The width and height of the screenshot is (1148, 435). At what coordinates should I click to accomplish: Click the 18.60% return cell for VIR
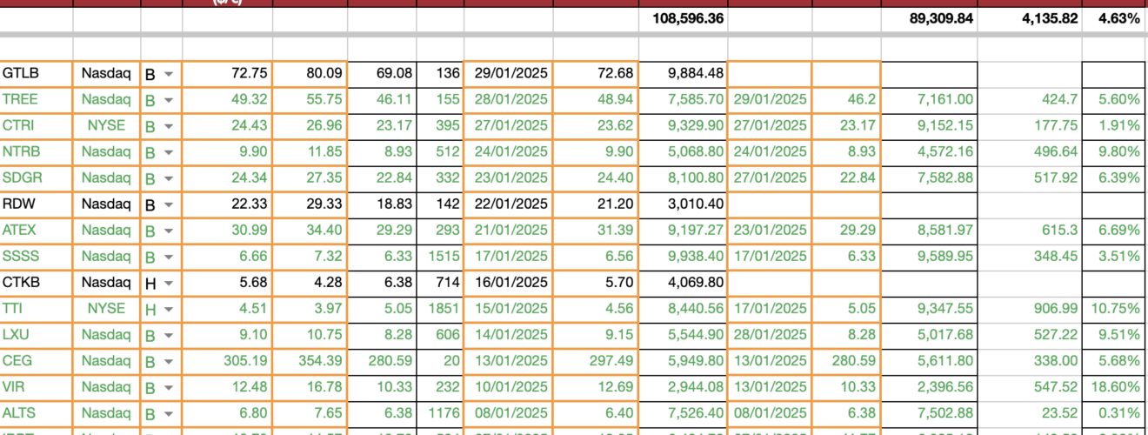click(1113, 387)
